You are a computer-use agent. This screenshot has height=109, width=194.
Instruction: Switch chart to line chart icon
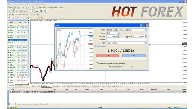click(17, 11)
